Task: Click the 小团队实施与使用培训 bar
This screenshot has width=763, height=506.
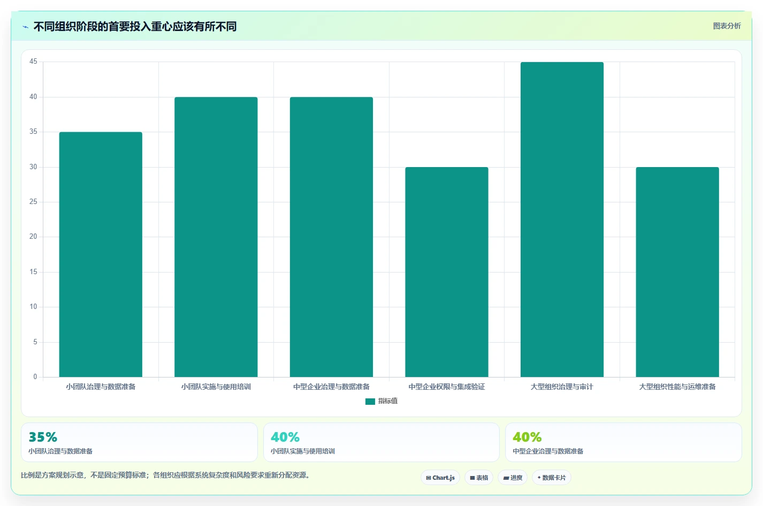Action: [x=216, y=237]
